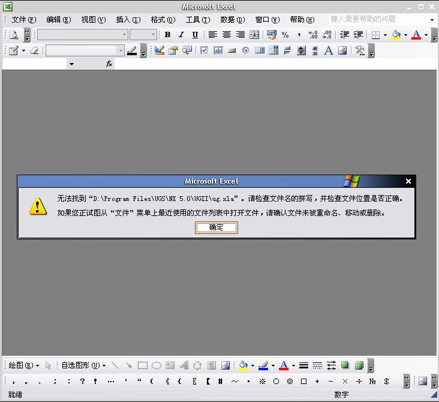Screen dimensions: 439x402
Task: Toggle Bold formatting
Action: click(x=167, y=35)
